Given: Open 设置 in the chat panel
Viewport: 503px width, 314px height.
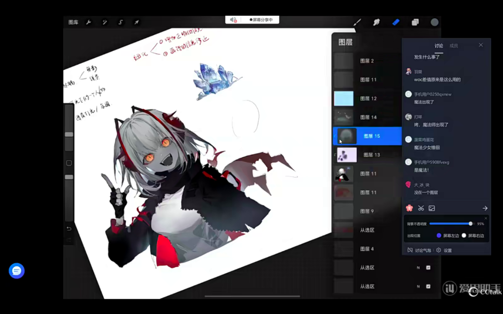Looking at the screenshot, I should point(444,250).
